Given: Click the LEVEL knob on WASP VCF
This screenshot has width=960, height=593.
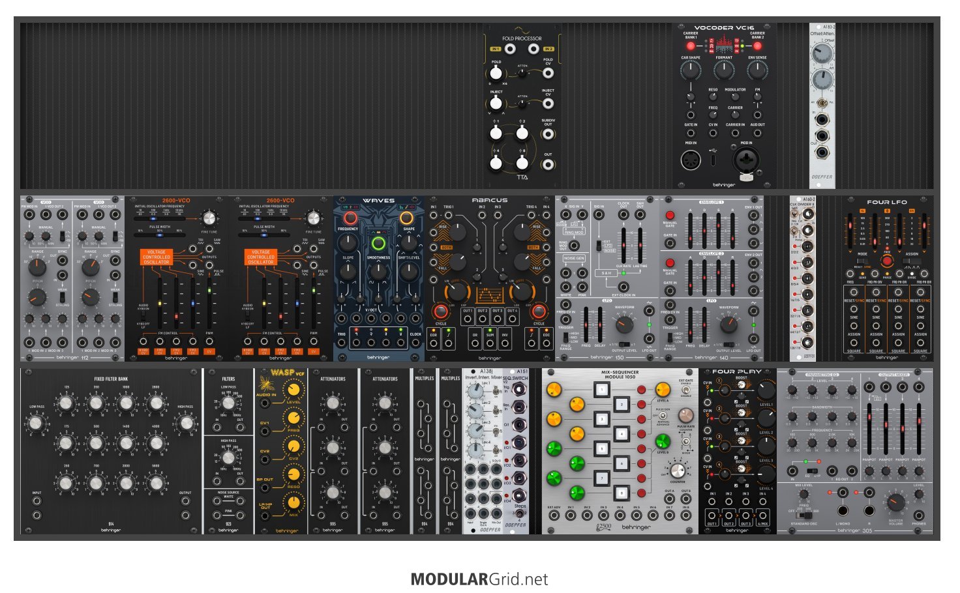Looking at the screenshot, I should [293, 390].
